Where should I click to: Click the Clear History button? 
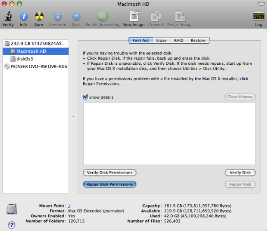coord(240,97)
